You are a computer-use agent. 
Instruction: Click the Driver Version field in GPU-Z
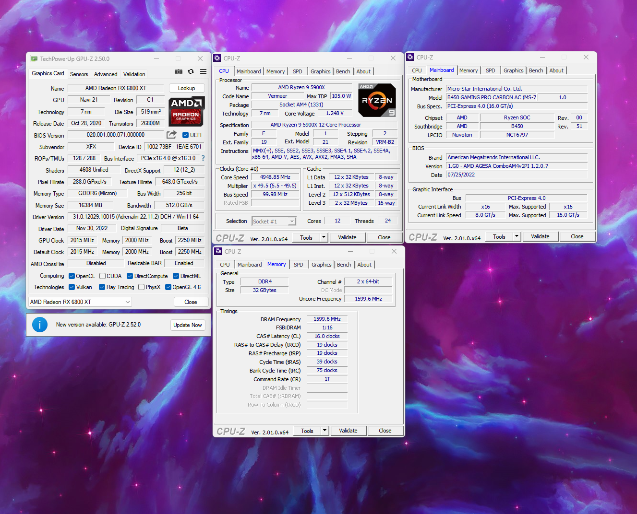point(136,217)
